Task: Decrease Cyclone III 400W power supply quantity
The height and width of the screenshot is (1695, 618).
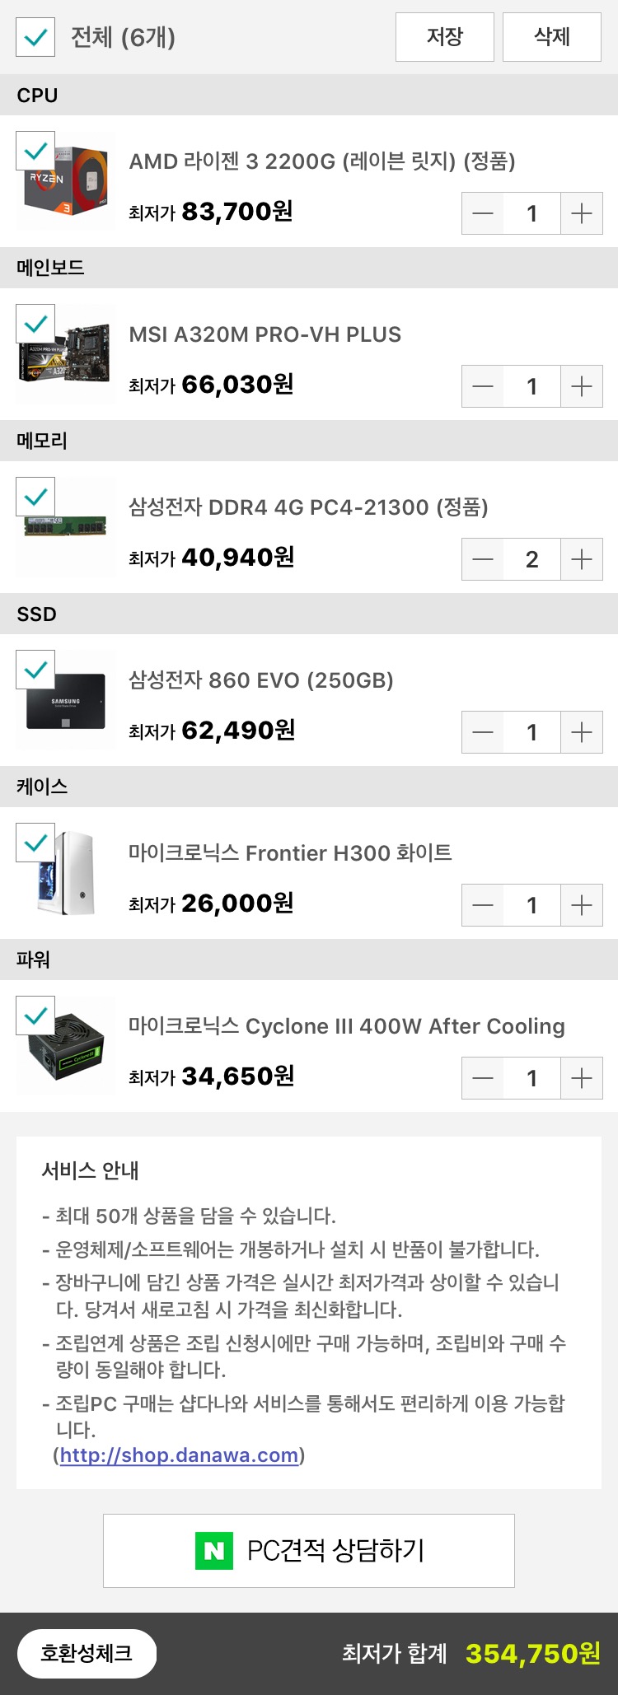Action: tap(483, 1078)
